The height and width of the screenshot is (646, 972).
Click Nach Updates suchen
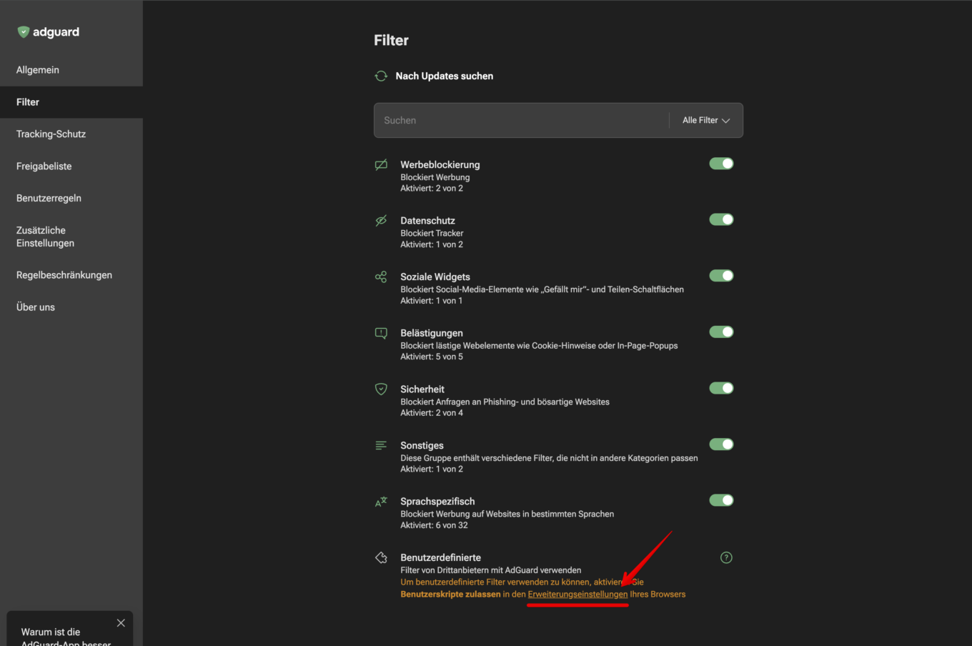tap(444, 76)
